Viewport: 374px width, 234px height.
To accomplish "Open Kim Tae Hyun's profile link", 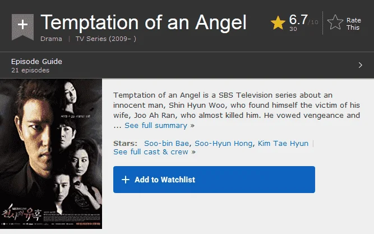I will click(x=283, y=143).
